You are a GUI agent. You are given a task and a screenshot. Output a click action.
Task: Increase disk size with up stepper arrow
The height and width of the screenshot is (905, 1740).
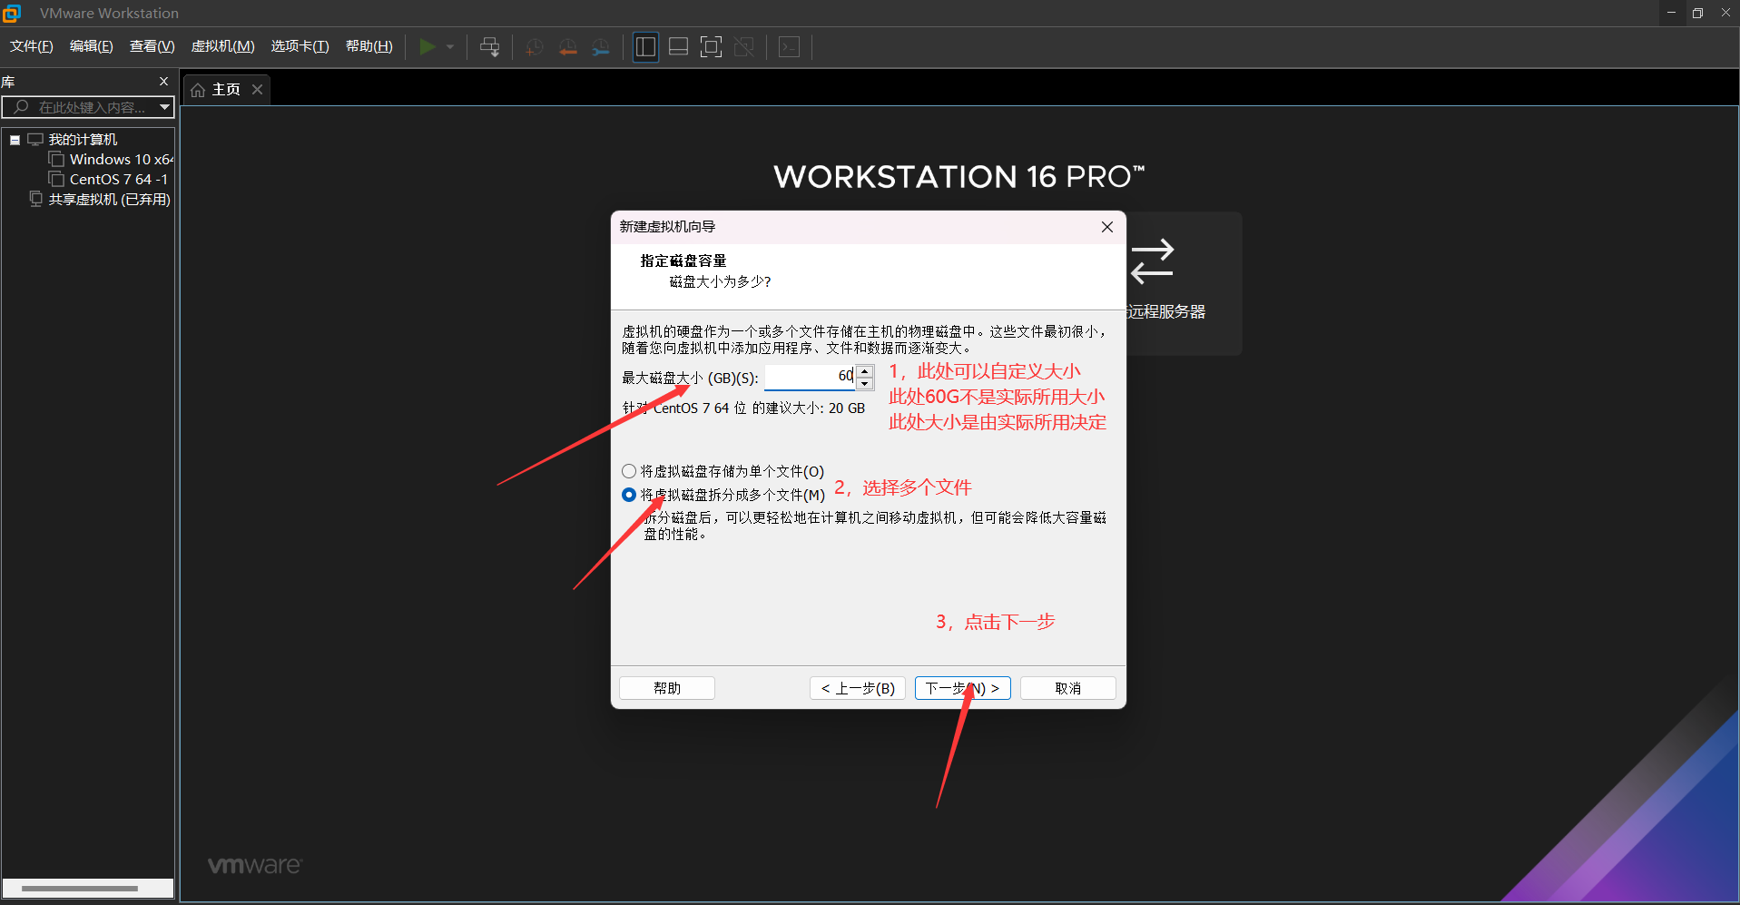click(865, 370)
